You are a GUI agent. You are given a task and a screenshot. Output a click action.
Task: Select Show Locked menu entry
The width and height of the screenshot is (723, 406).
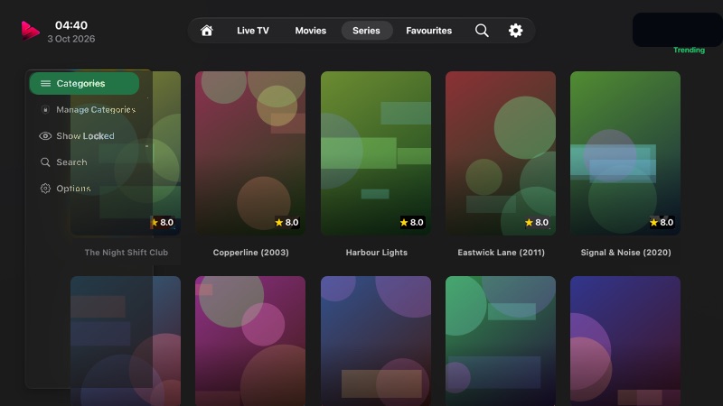click(77, 136)
